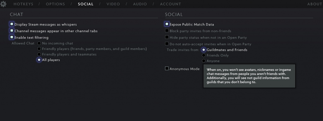Go to the Audio tab
The image size is (323, 121).
pos(140,4)
